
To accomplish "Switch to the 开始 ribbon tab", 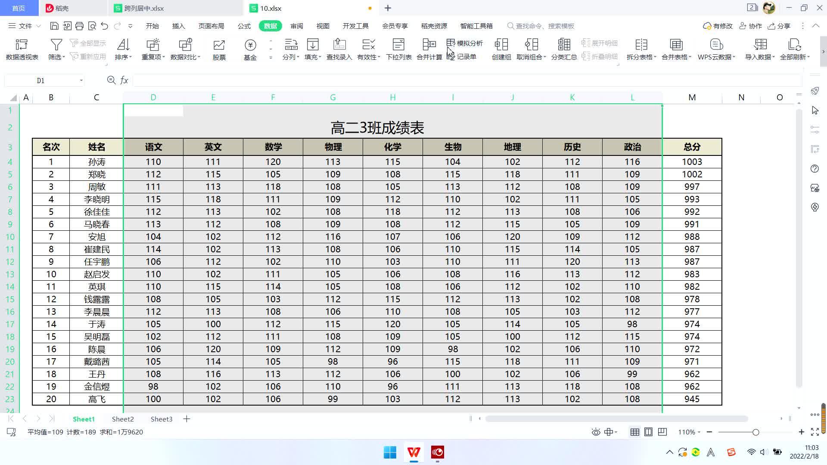I will [153, 26].
